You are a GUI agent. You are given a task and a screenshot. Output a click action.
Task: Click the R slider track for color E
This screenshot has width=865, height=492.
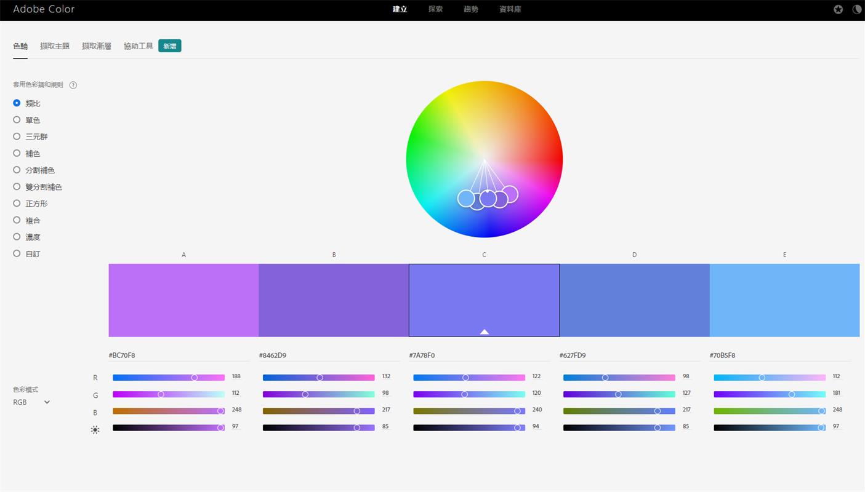pyautogui.click(x=769, y=378)
